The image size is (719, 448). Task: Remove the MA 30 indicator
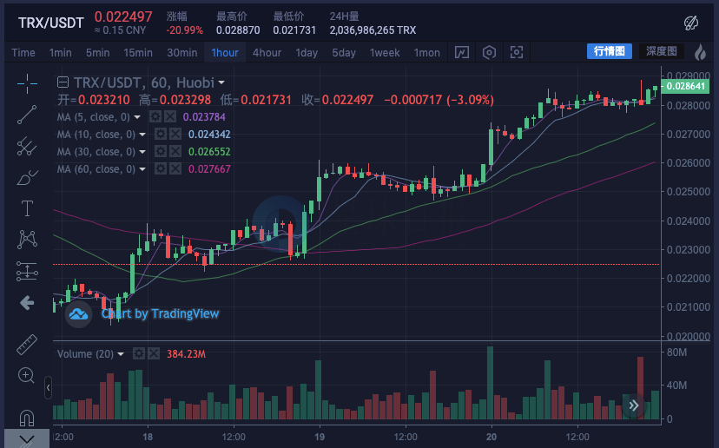pyautogui.click(x=175, y=151)
